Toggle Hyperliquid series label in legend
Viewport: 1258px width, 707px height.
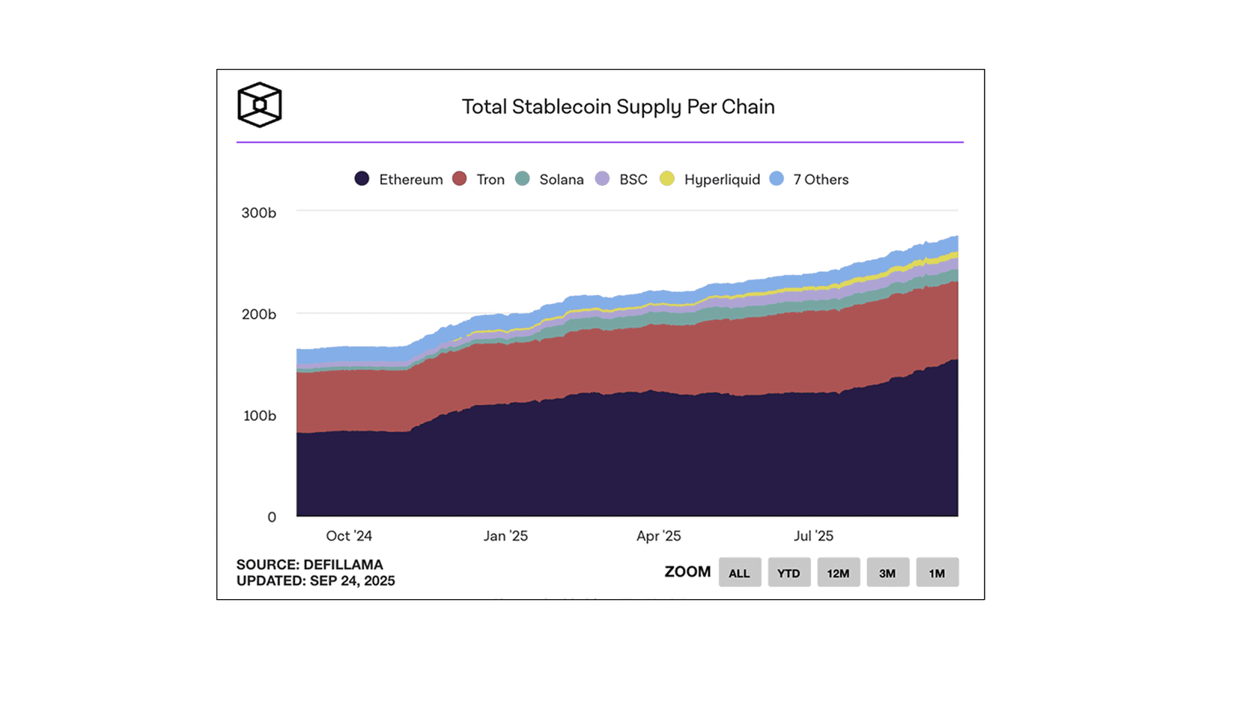click(x=722, y=180)
